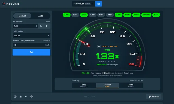Select the Medium sport difficulty
The width and height of the screenshot is (174, 104).
107,85
